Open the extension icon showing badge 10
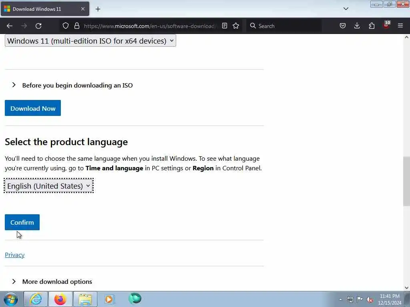 click(x=386, y=25)
